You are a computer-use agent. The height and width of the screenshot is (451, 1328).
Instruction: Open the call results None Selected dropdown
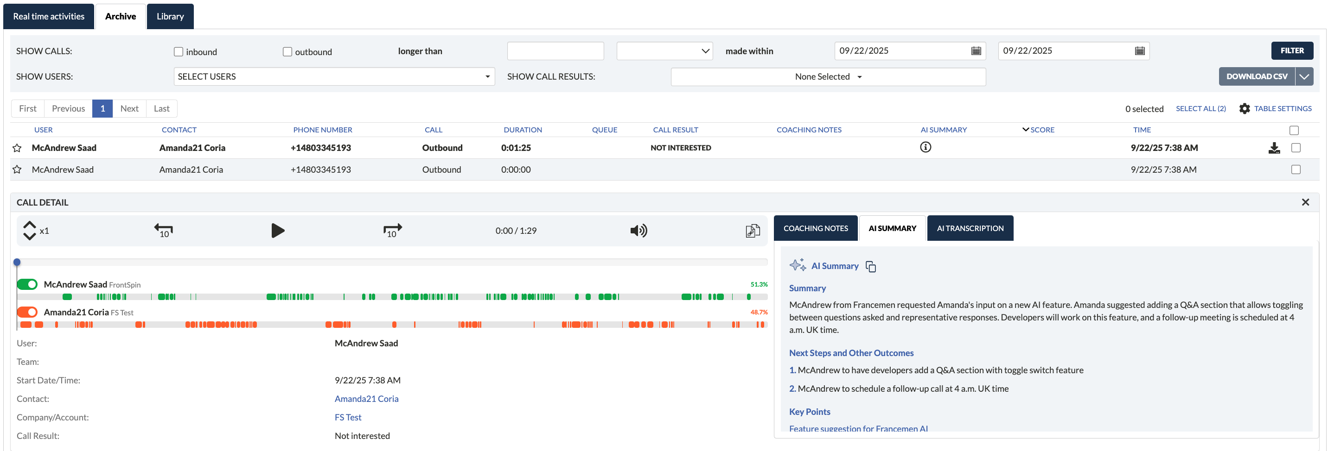point(828,77)
